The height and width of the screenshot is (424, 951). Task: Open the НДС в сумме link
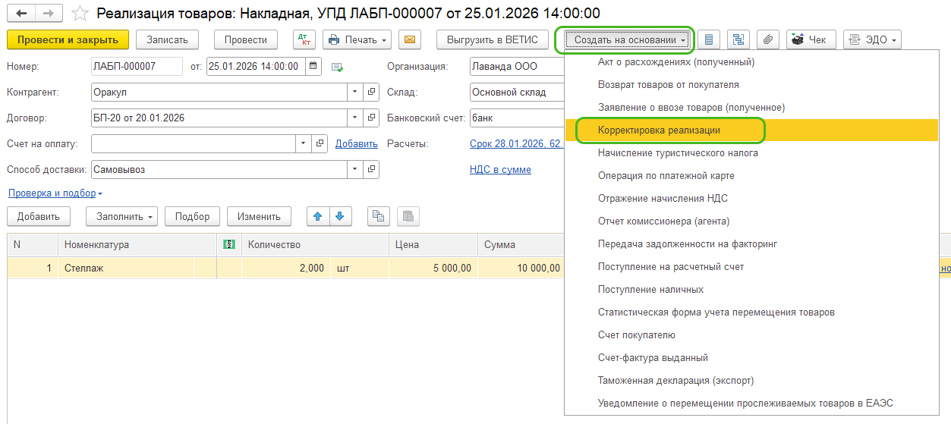click(x=500, y=170)
